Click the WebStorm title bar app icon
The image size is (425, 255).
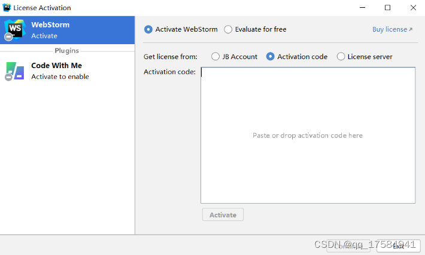pos(7,8)
